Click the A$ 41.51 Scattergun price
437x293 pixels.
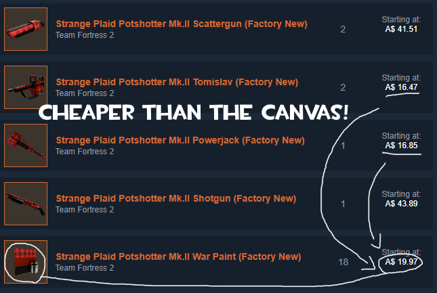(x=401, y=29)
